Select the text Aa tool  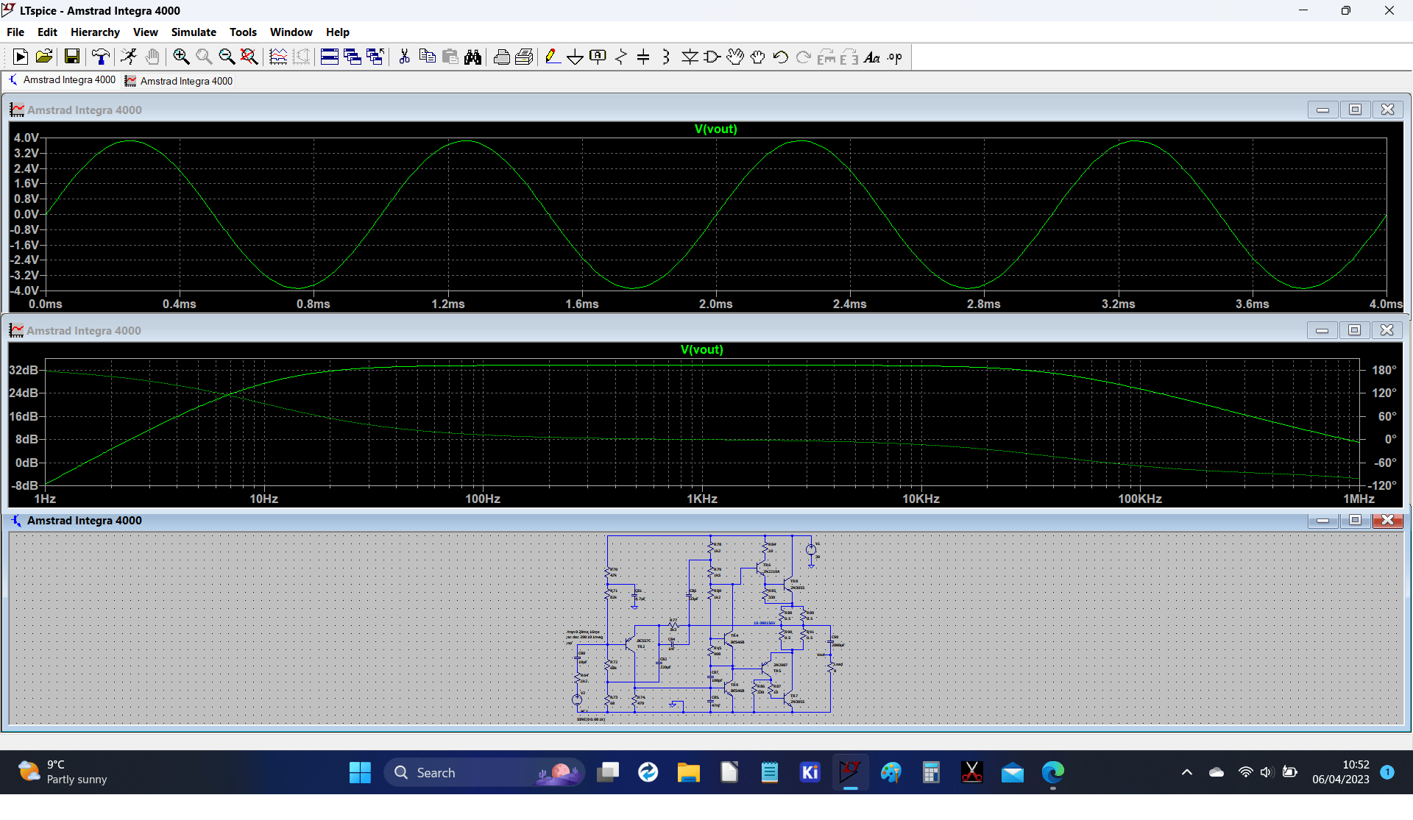[872, 57]
